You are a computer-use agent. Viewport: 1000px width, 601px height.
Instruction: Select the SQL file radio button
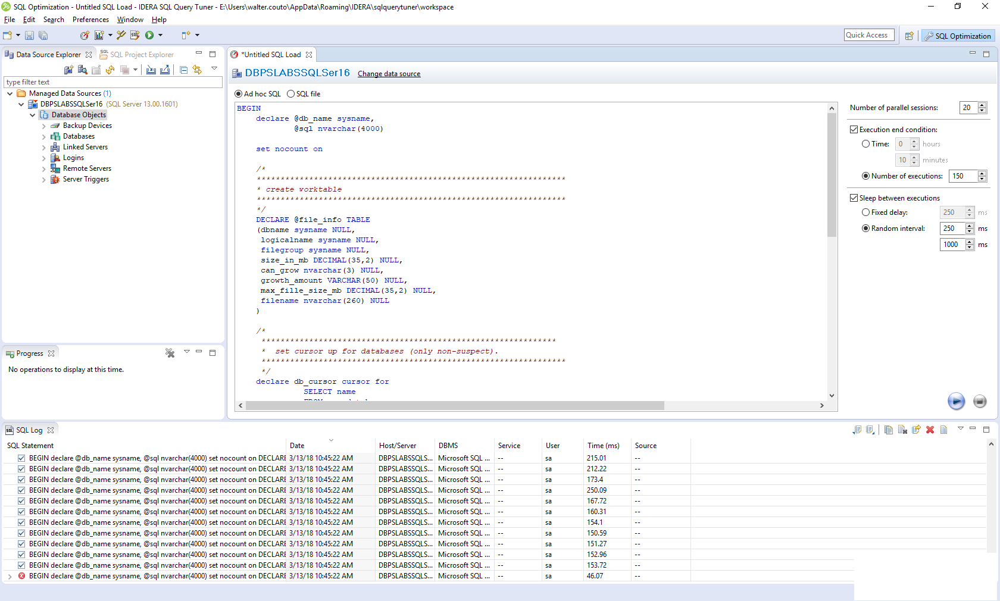tap(291, 94)
